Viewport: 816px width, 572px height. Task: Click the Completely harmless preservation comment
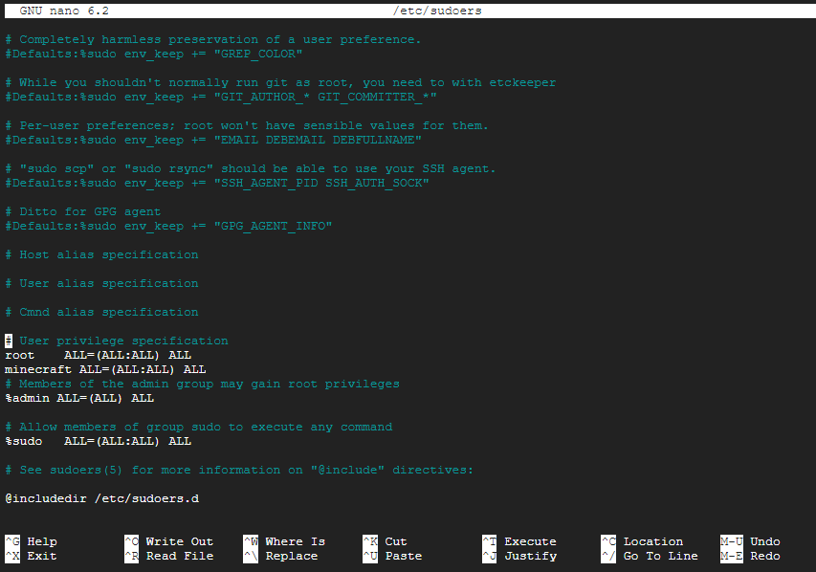(x=212, y=39)
